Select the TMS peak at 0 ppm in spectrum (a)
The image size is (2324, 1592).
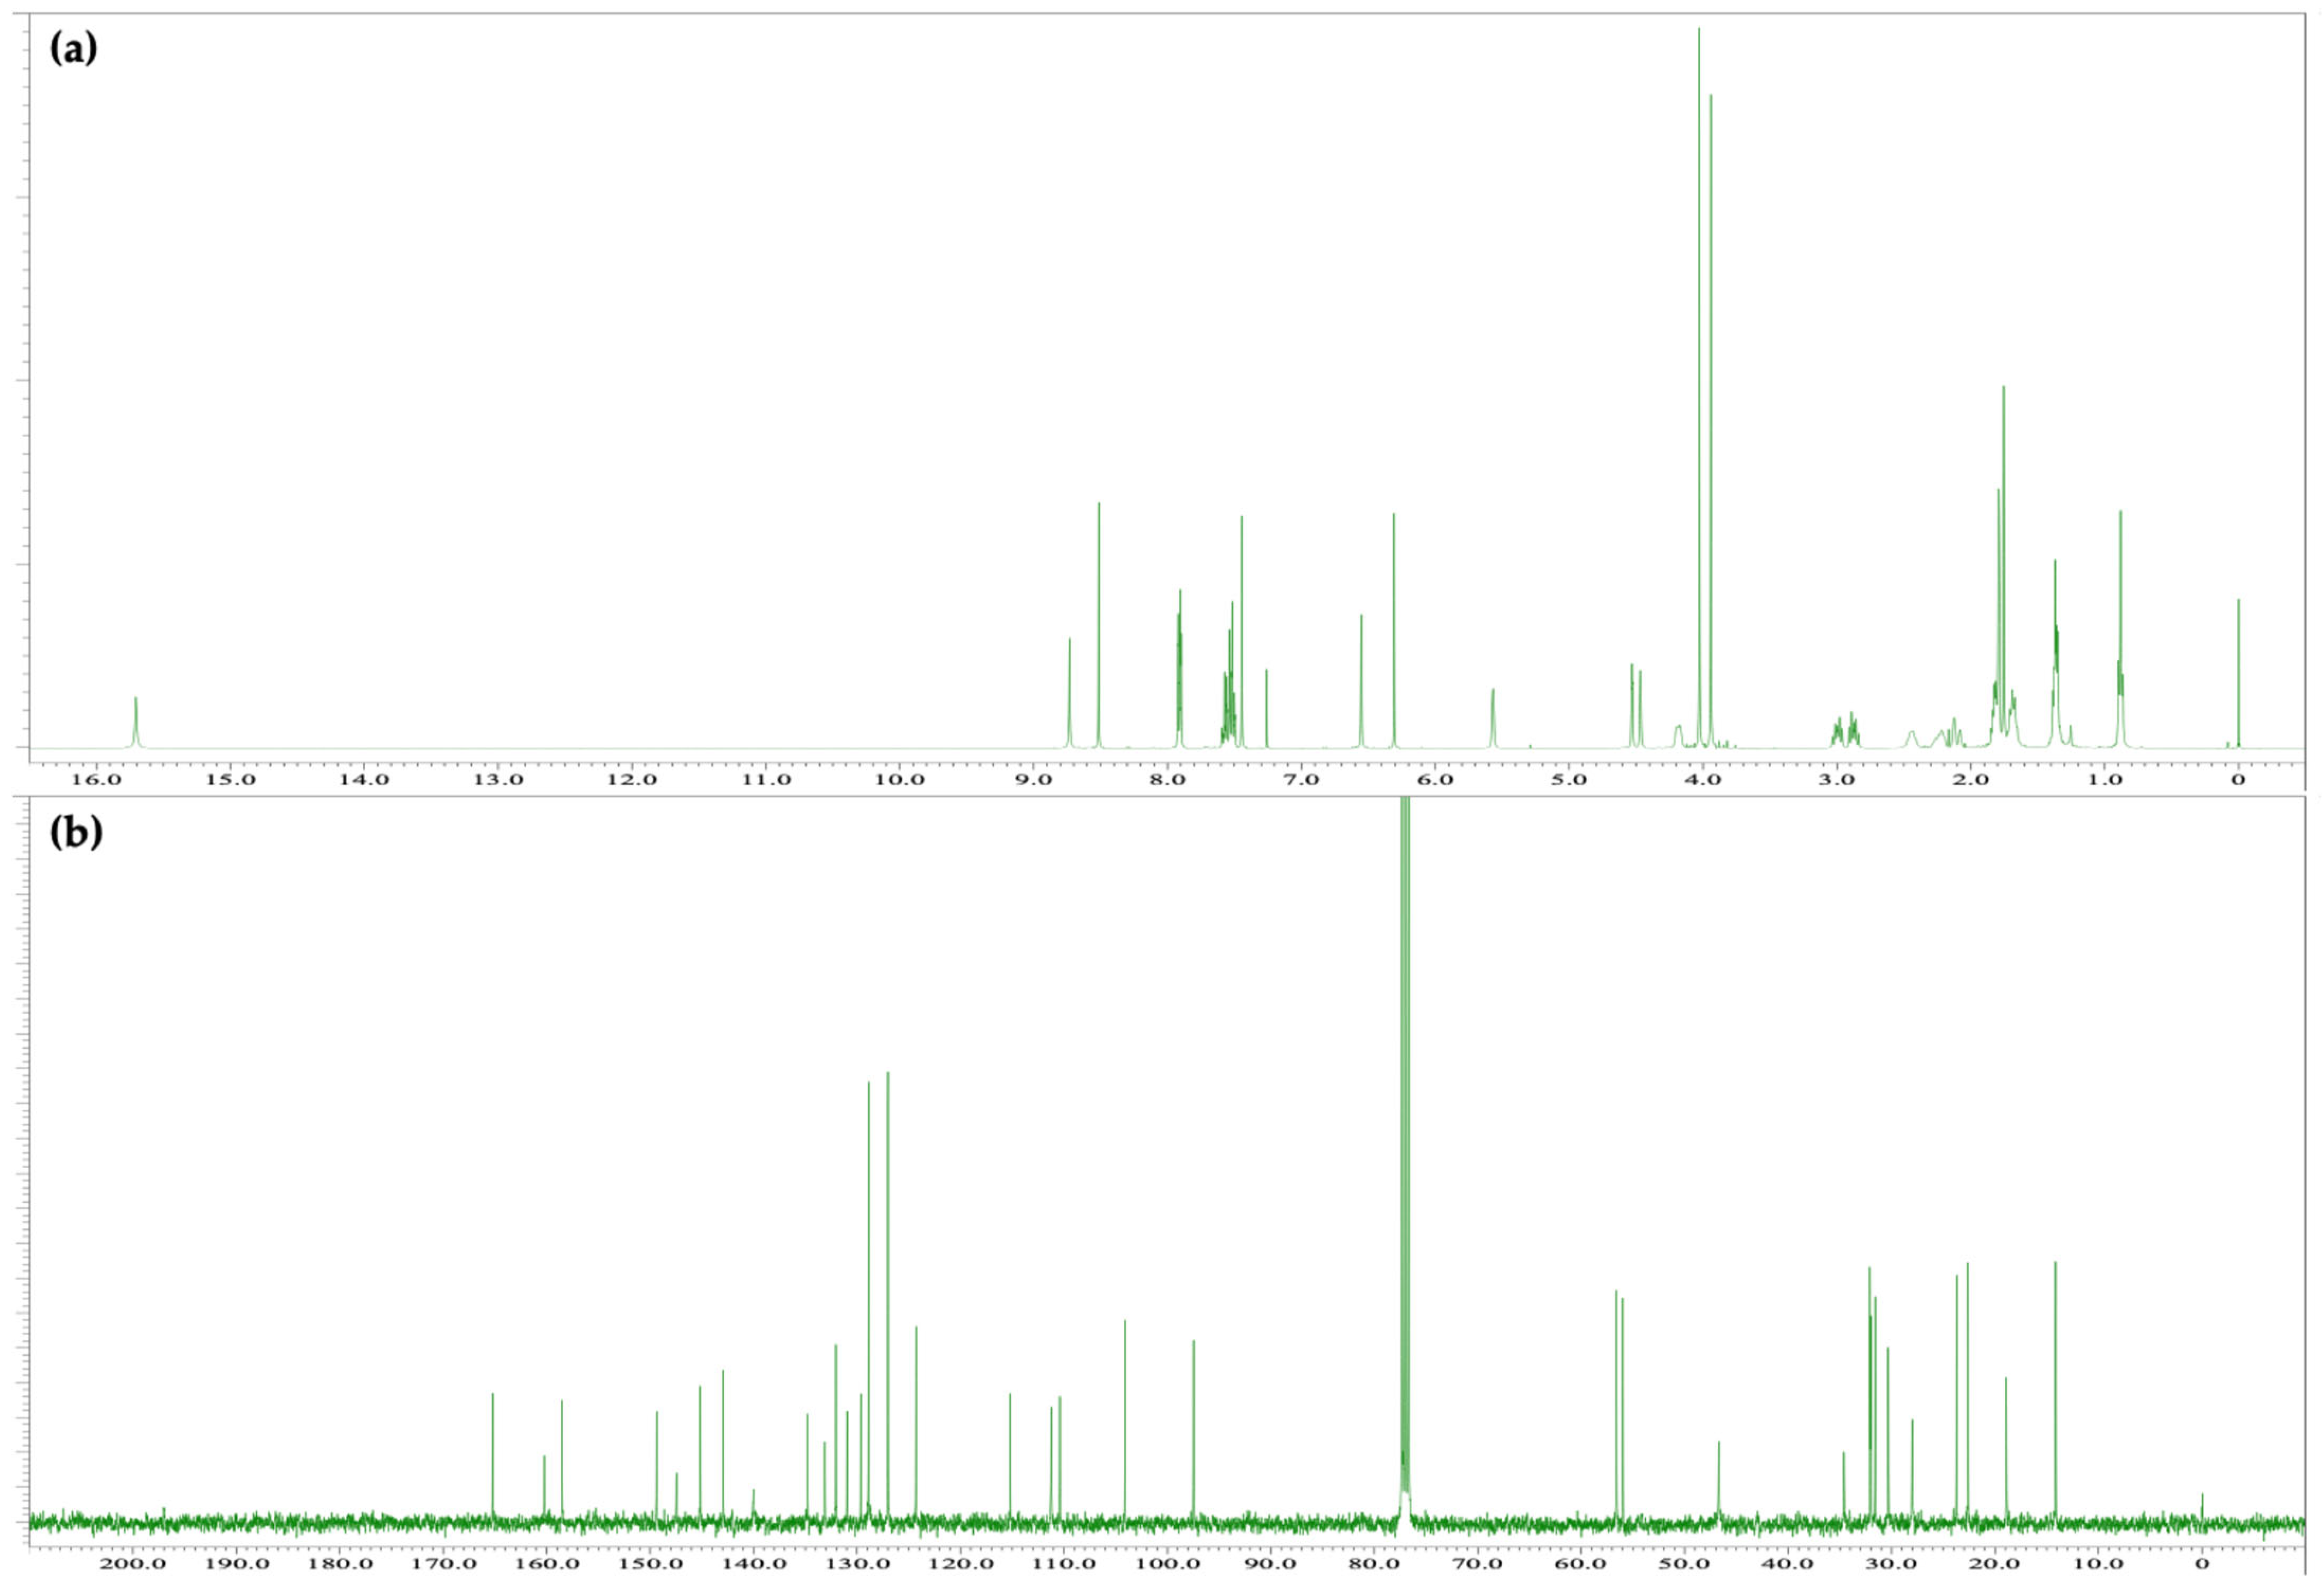pyautogui.click(x=2238, y=674)
